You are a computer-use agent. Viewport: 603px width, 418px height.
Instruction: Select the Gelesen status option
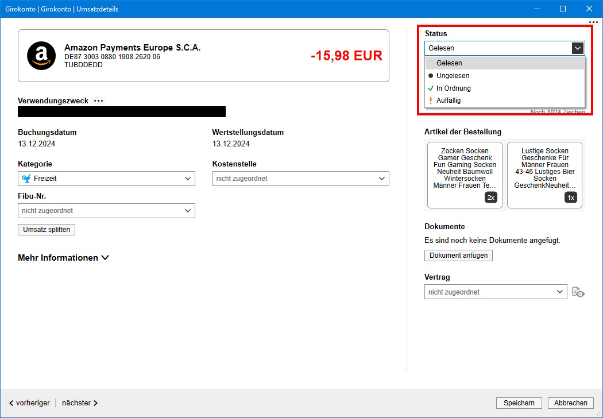click(x=449, y=63)
